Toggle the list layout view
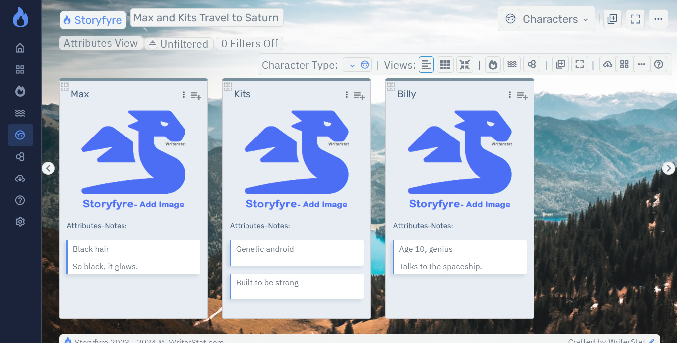677x343 pixels. (426, 64)
